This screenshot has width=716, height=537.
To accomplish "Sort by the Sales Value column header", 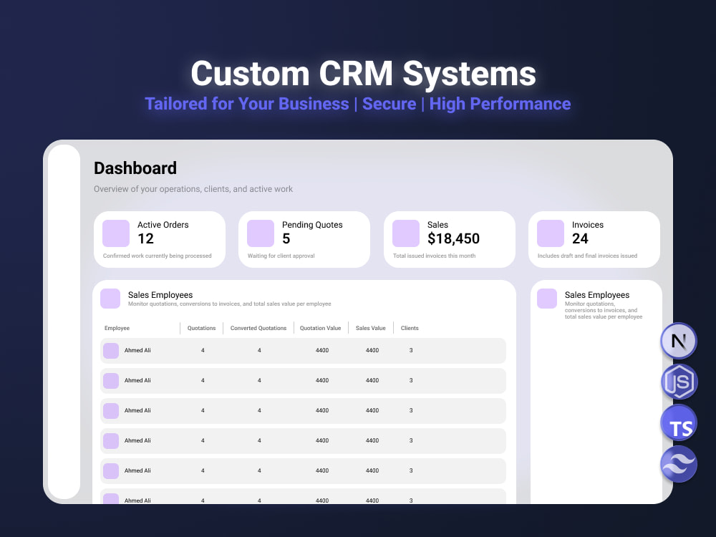I will tap(371, 328).
